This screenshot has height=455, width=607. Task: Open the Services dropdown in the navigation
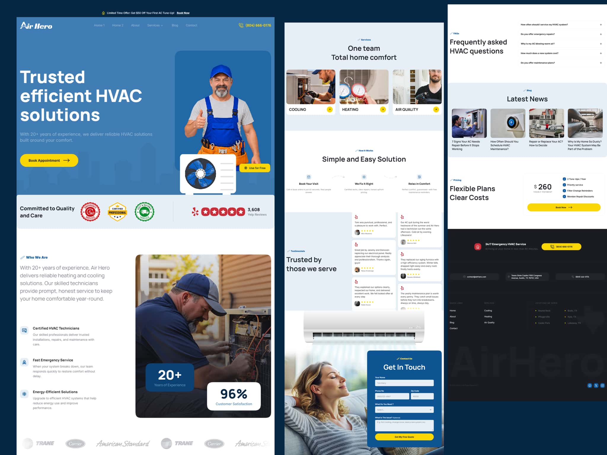155,25
